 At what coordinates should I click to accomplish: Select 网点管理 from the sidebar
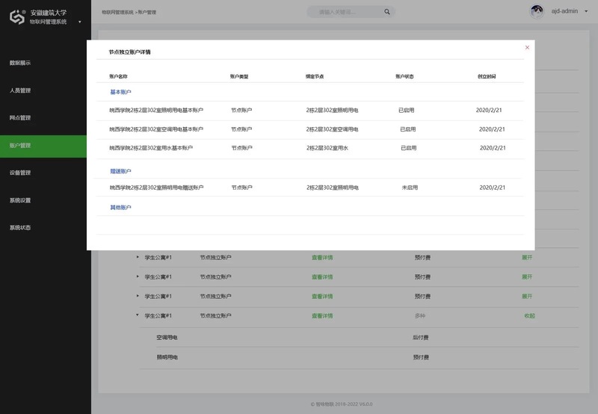pyautogui.click(x=20, y=118)
